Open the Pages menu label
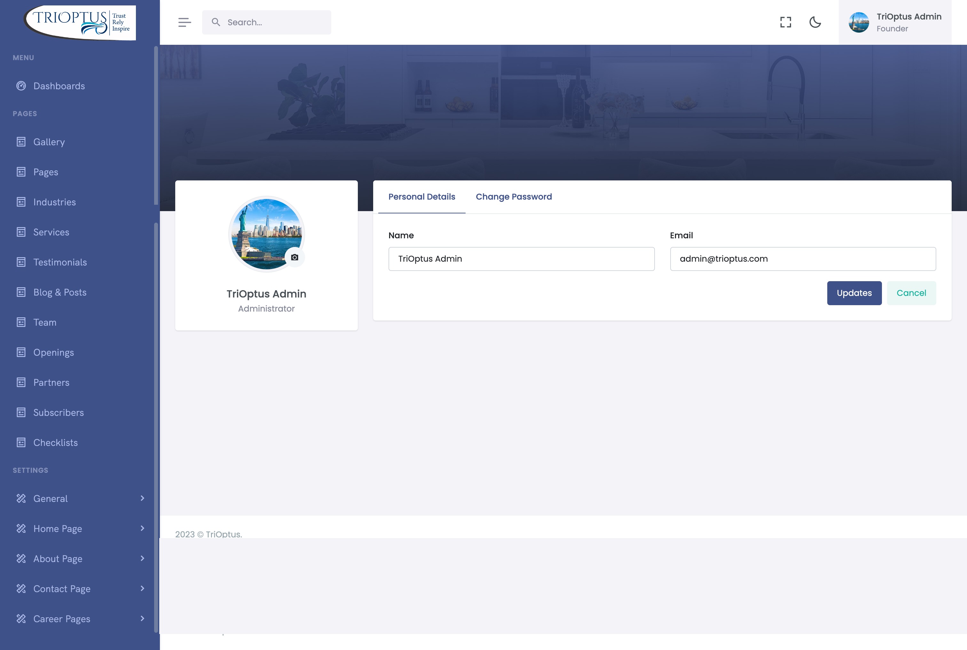The height and width of the screenshot is (650, 967). (46, 172)
